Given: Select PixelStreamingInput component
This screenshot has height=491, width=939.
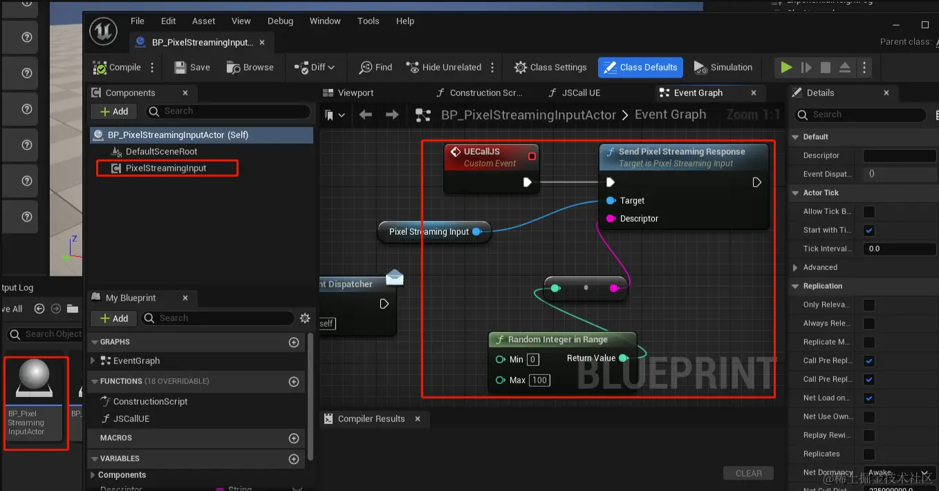Looking at the screenshot, I should [166, 168].
